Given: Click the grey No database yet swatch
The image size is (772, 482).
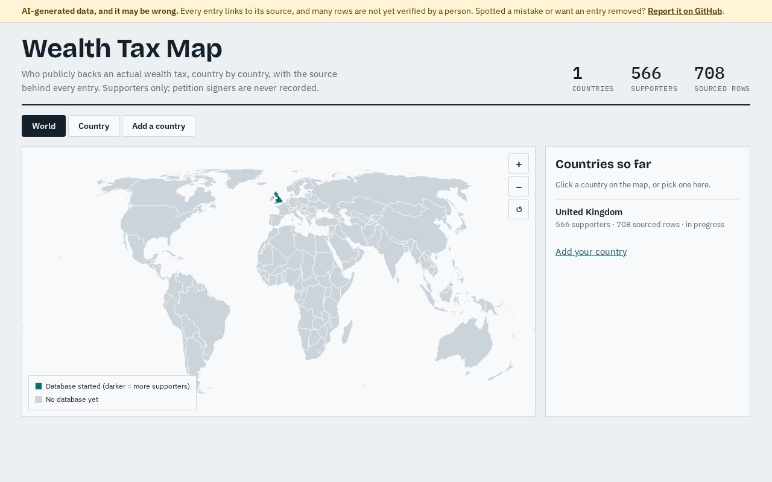Looking at the screenshot, I should [x=39, y=399].
